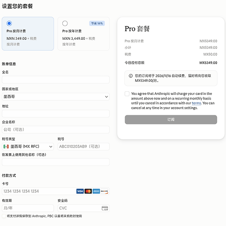Focus the 有效期 month/year field
The image size is (226, 226).
(x=28, y=208)
